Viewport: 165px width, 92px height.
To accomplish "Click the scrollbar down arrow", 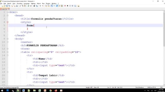I will coord(164,85).
